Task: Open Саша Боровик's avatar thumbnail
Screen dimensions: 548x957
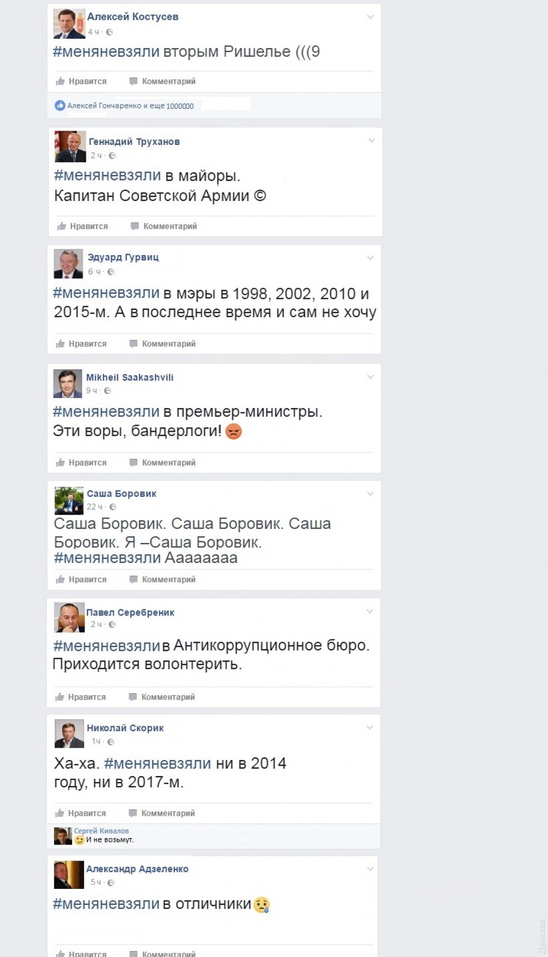Action: 69,500
